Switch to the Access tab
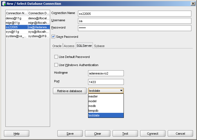197x140 pixels. [69, 46]
